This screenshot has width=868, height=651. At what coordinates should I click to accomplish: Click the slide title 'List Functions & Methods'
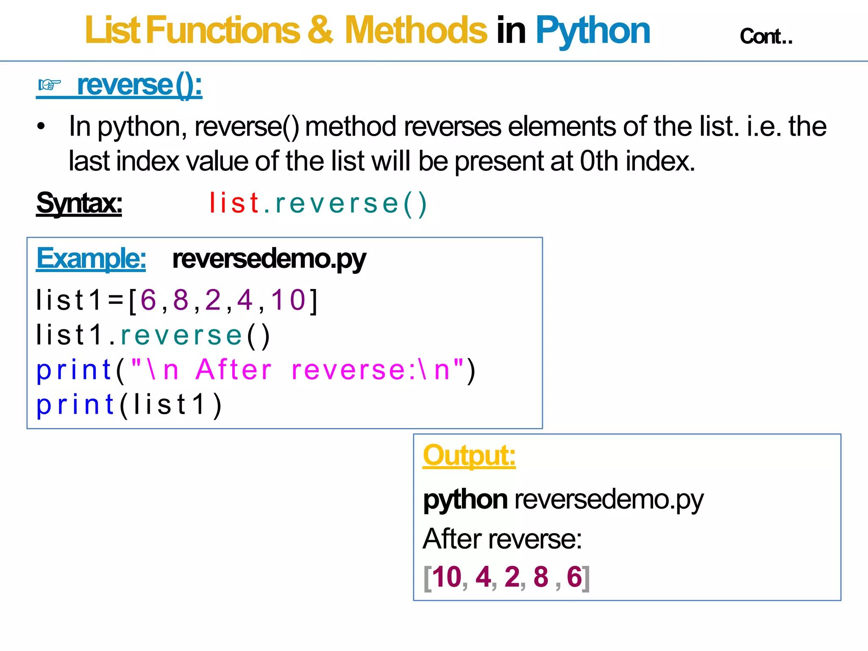[286, 30]
